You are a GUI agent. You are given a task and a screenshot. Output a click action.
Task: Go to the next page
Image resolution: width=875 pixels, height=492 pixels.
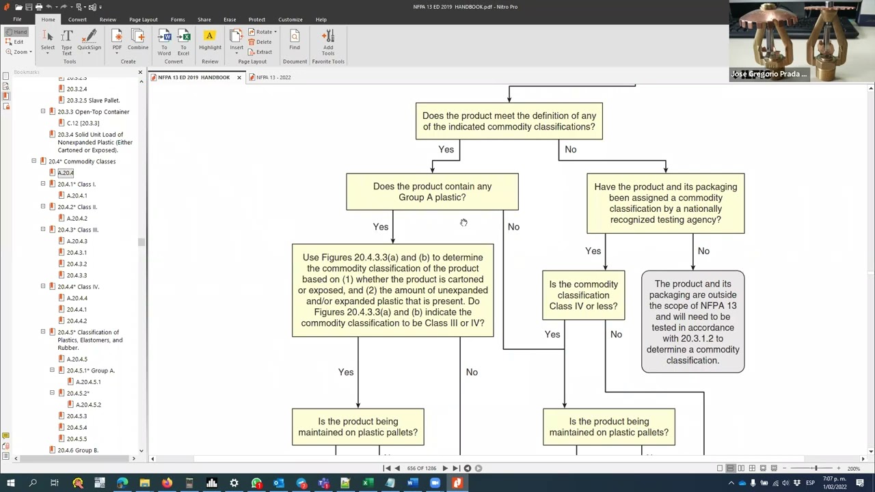tap(444, 468)
